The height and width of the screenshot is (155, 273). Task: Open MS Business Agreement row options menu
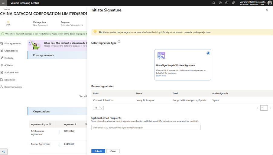click(x=59, y=132)
